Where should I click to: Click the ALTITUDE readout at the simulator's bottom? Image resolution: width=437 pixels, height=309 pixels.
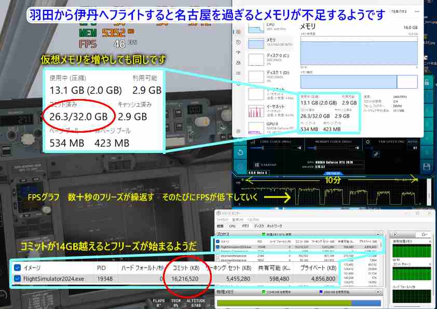[x=196, y=303]
